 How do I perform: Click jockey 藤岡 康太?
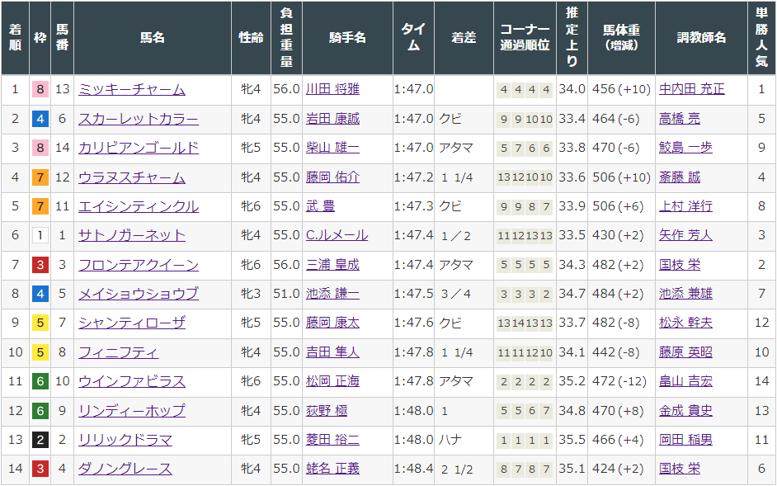tap(332, 323)
